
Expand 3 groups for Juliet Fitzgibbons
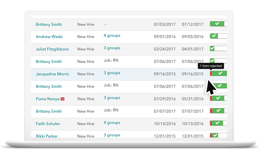(112, 48)
